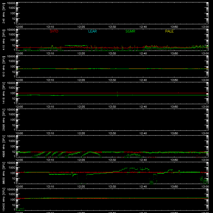Click the 10 y-tick of the 1415 MHz panel
The image size is (213, 213).
[14, 99]
